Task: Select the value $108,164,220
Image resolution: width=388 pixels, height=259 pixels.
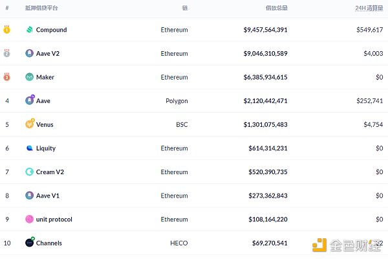Action: (268, 220)
